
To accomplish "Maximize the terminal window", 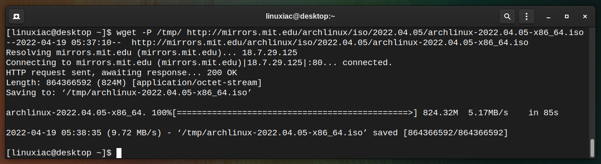I will 567,16.
